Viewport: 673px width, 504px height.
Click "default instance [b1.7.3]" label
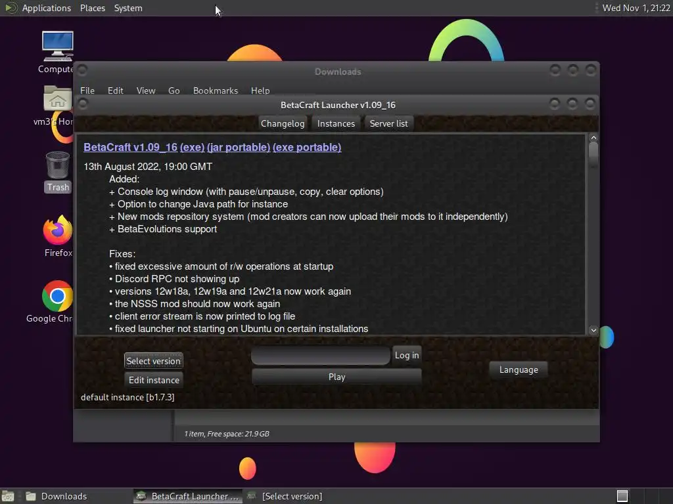(x=128, y=397)
